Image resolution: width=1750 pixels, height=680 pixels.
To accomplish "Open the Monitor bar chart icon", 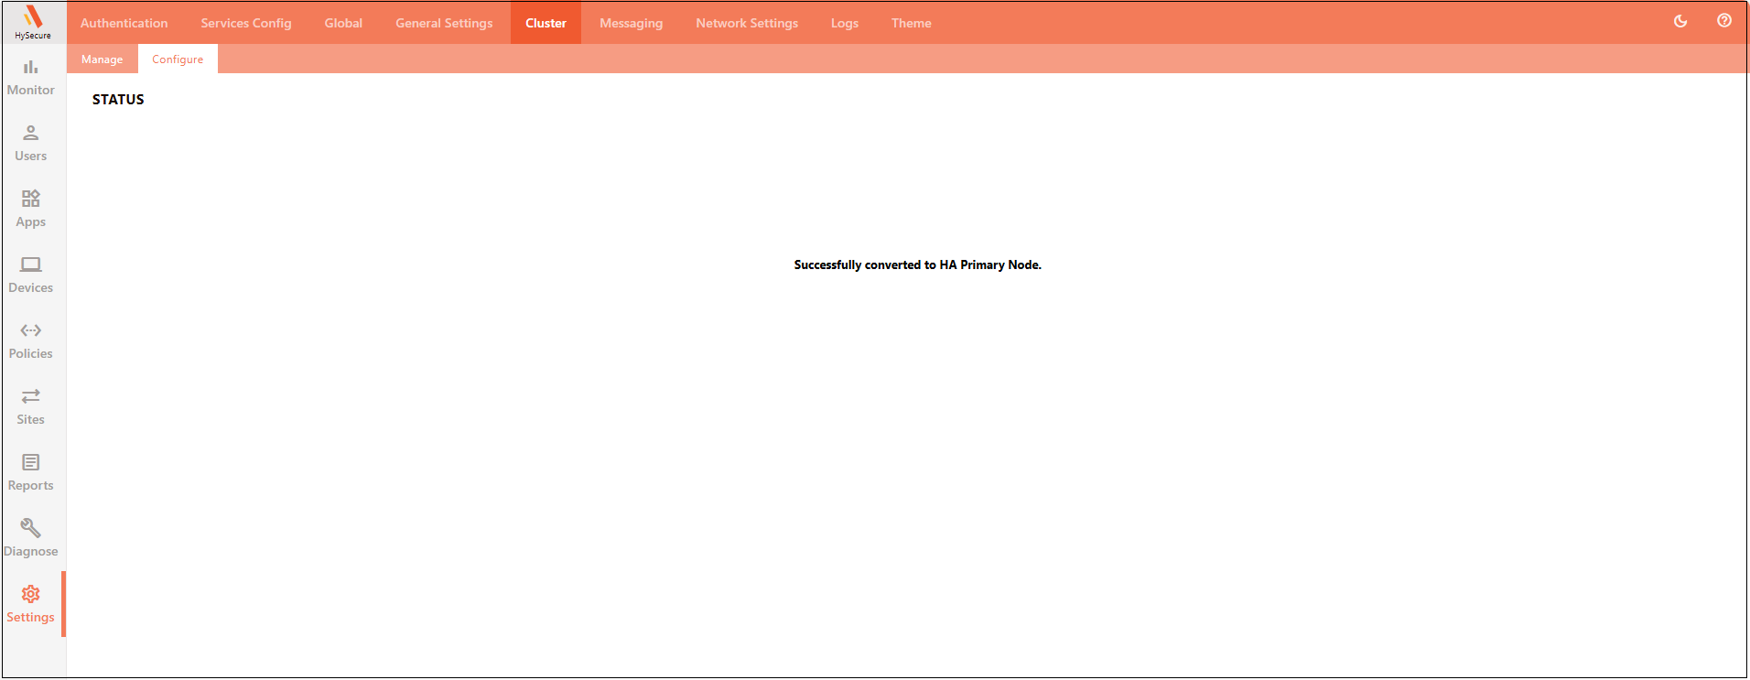I will (30, 67).
